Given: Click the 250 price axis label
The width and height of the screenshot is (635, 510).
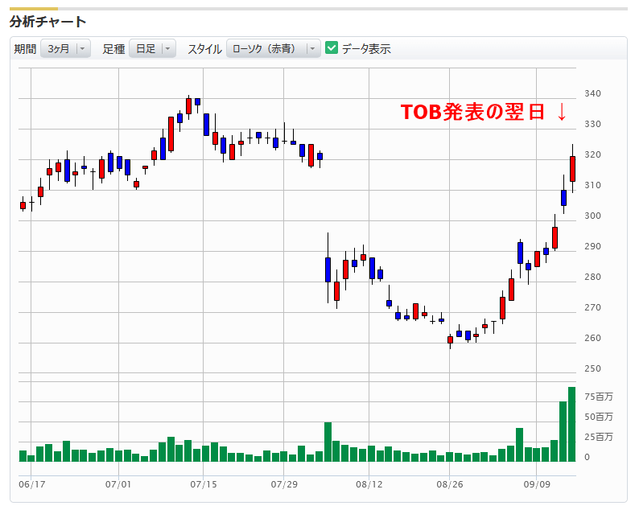Looking at the screenshot, I should tap(592, 368).
